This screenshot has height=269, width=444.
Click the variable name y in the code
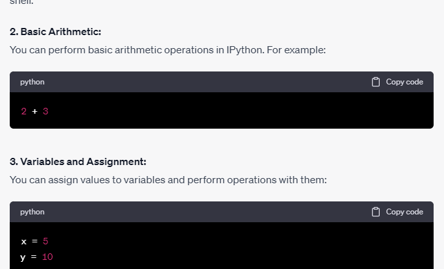pyautogui.click(x=23, y=257)
